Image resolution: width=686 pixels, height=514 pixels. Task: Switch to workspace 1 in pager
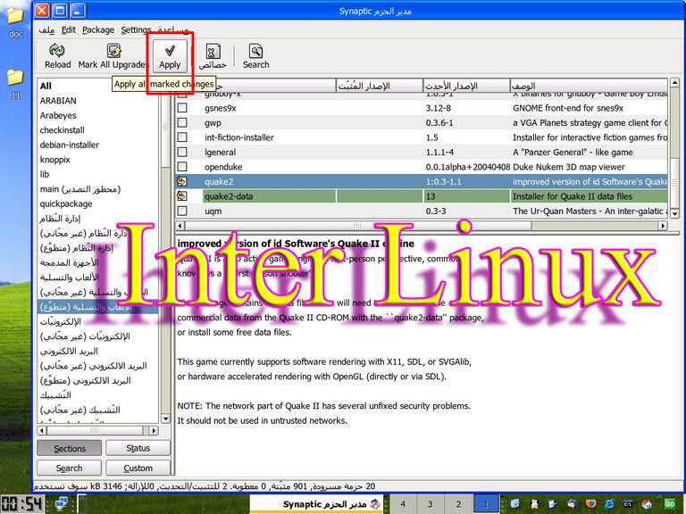[486, 504]
